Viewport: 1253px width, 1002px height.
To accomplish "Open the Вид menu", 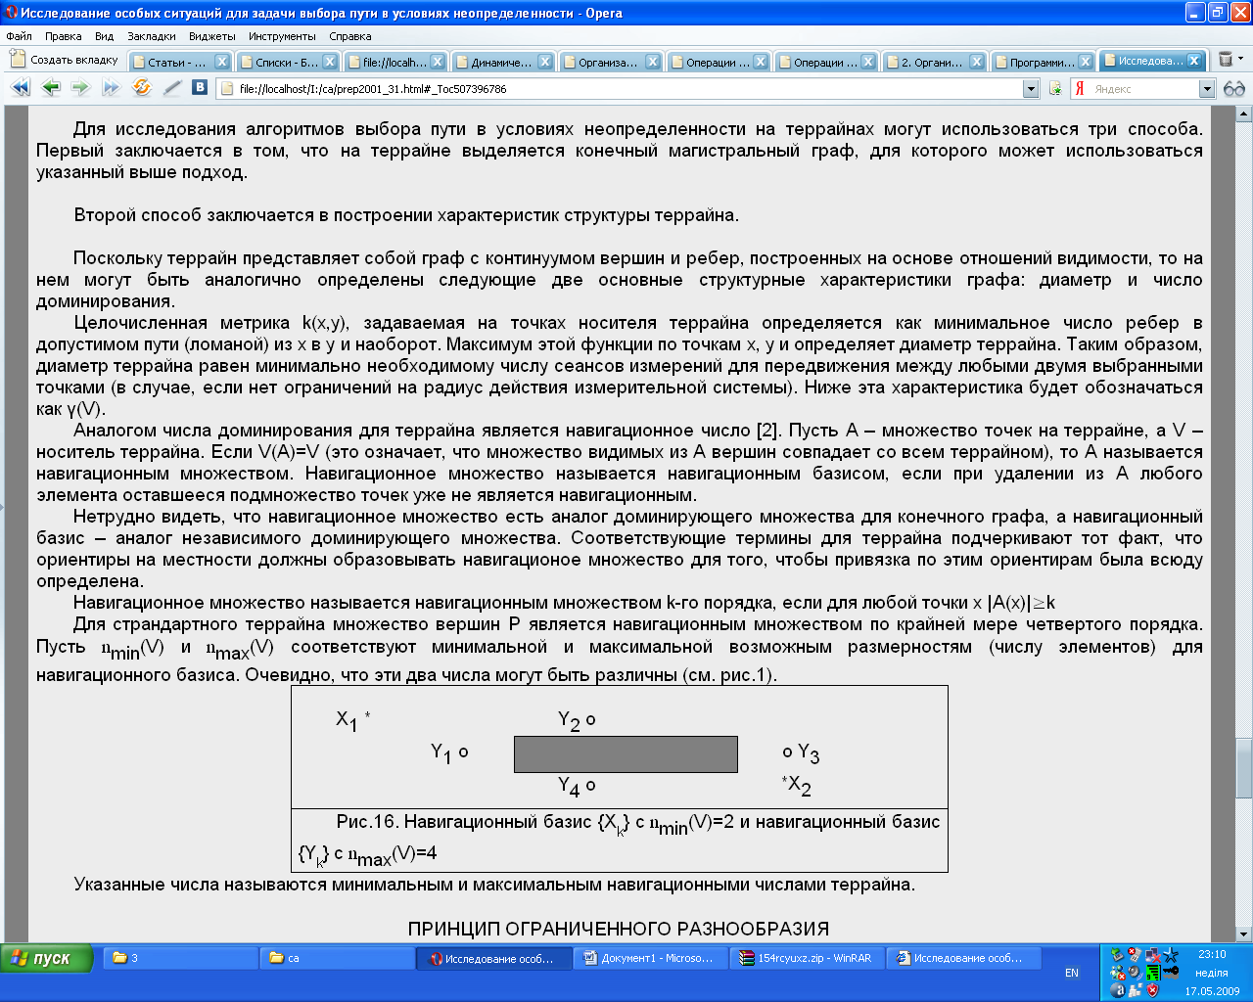I will pos(105,36).
